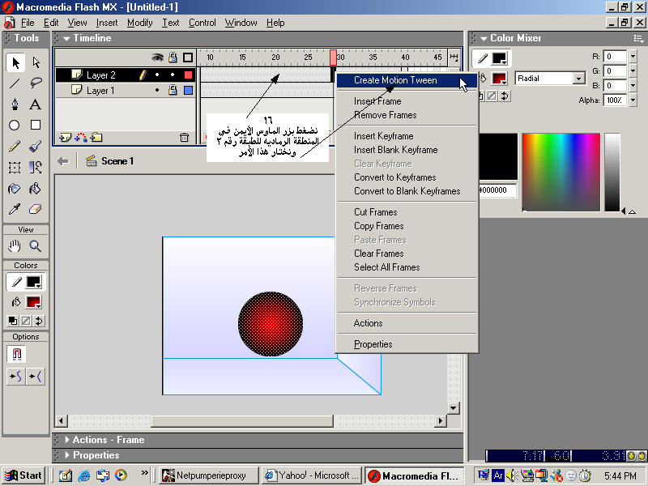Select the Eraser tool
This screenshot has width=648, height=486.
tap(36, 209)
